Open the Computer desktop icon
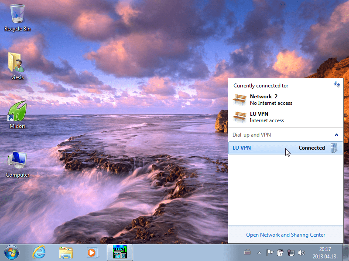This screenshot has width=349, height=261. (17, 164)
